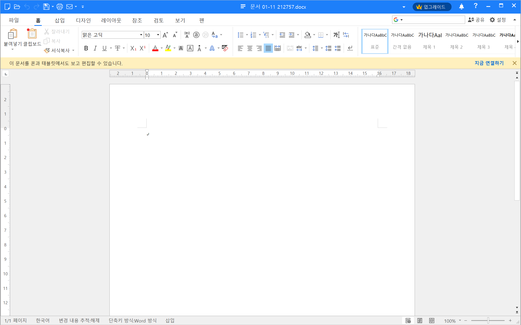The width and height of the screenshot is (521, 325).
Task: Click the subscript X icon
Action: click(133, 48)
